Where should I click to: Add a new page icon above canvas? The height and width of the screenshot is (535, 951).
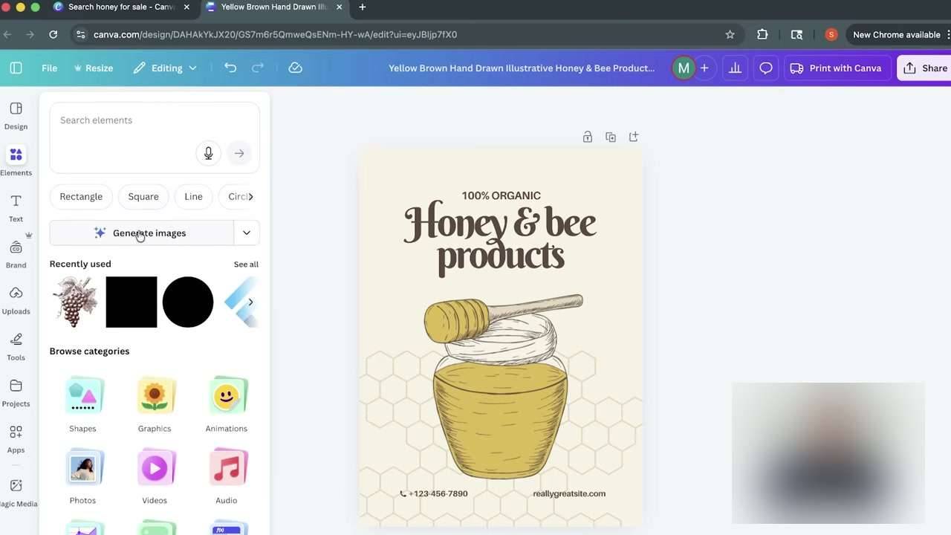pos(633,137)
